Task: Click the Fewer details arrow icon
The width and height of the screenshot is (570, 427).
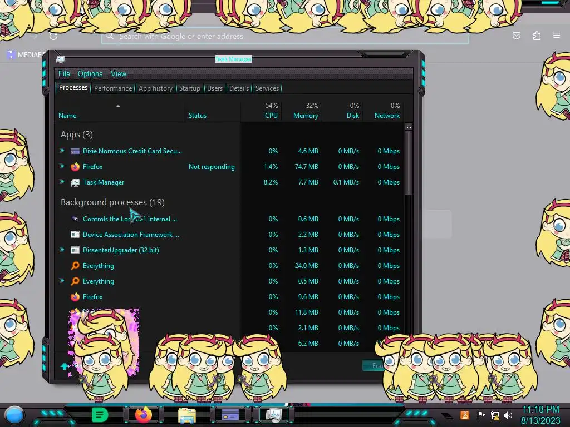Action: [65, 366]
